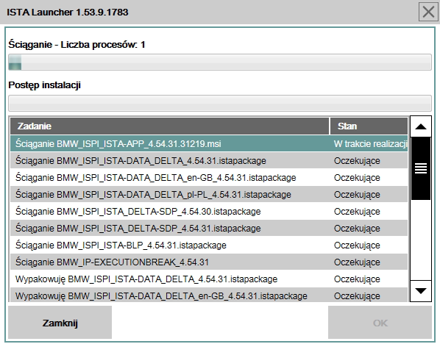Select row Ściąganie ISTA_DELTA-SDP_4.54.31.istapackage
The image size is (440, 344).
[209, 228]
